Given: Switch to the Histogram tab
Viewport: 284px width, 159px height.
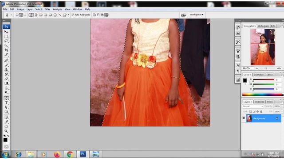Looking at the screenshot, I should [263, 26].
